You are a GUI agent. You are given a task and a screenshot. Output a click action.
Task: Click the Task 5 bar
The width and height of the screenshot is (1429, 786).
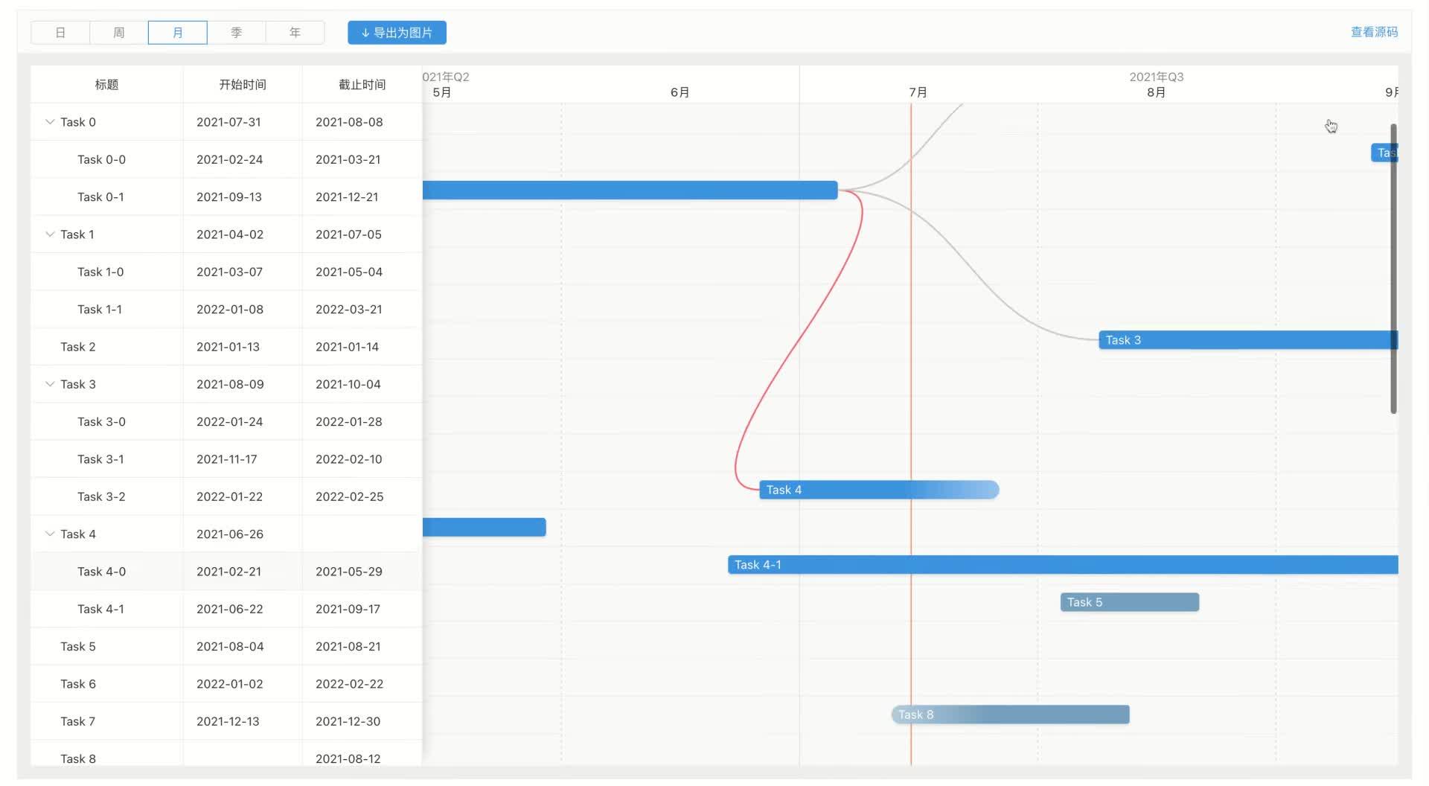(1128, 601)
